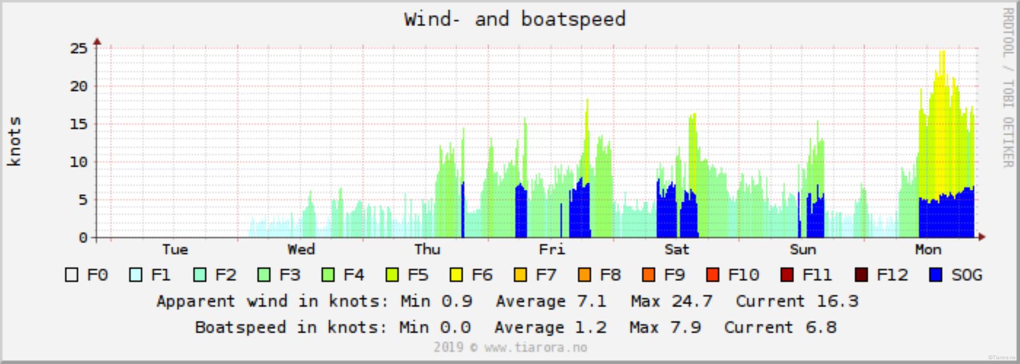Click the RRDTOOL / TOBI OETIKER watermark
The image size is (1020, 364).
tap(1008, 88)
